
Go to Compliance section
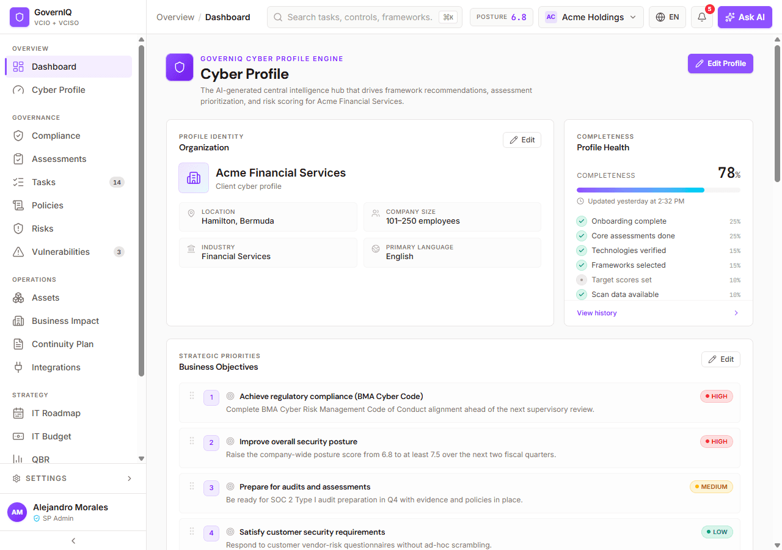pyautogui.click(x=68, y=136)
